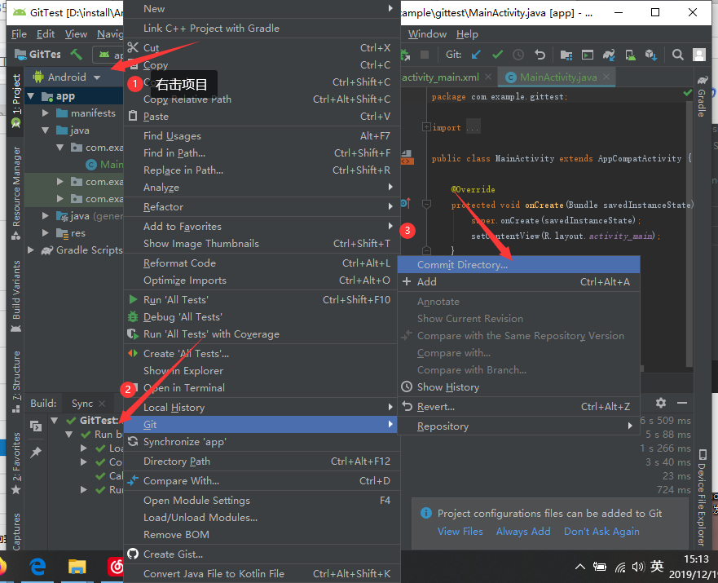Image resolution: width=718 pixels, height=583 pixels.
Task: Click the 英 input method indicator
Action: 657,567
